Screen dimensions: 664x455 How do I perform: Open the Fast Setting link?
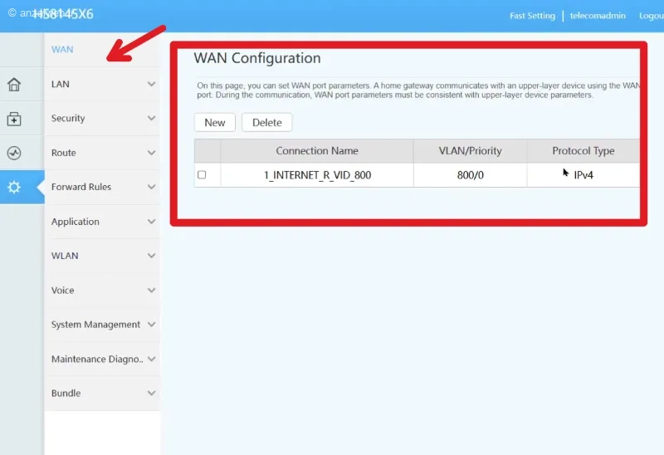pos(532,16)
